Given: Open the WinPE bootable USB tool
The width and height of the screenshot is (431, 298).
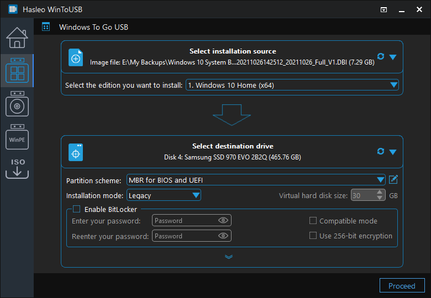Looking at the screenshot, I should (17, 137).
